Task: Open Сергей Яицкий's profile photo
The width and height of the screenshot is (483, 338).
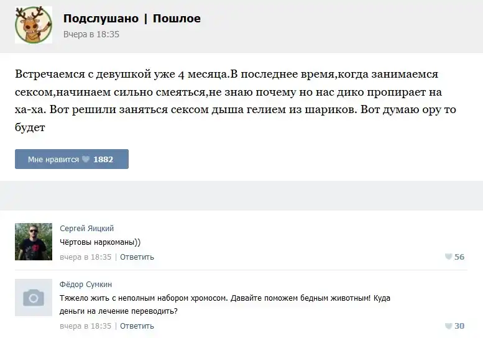Action: (x=34, y=241)
